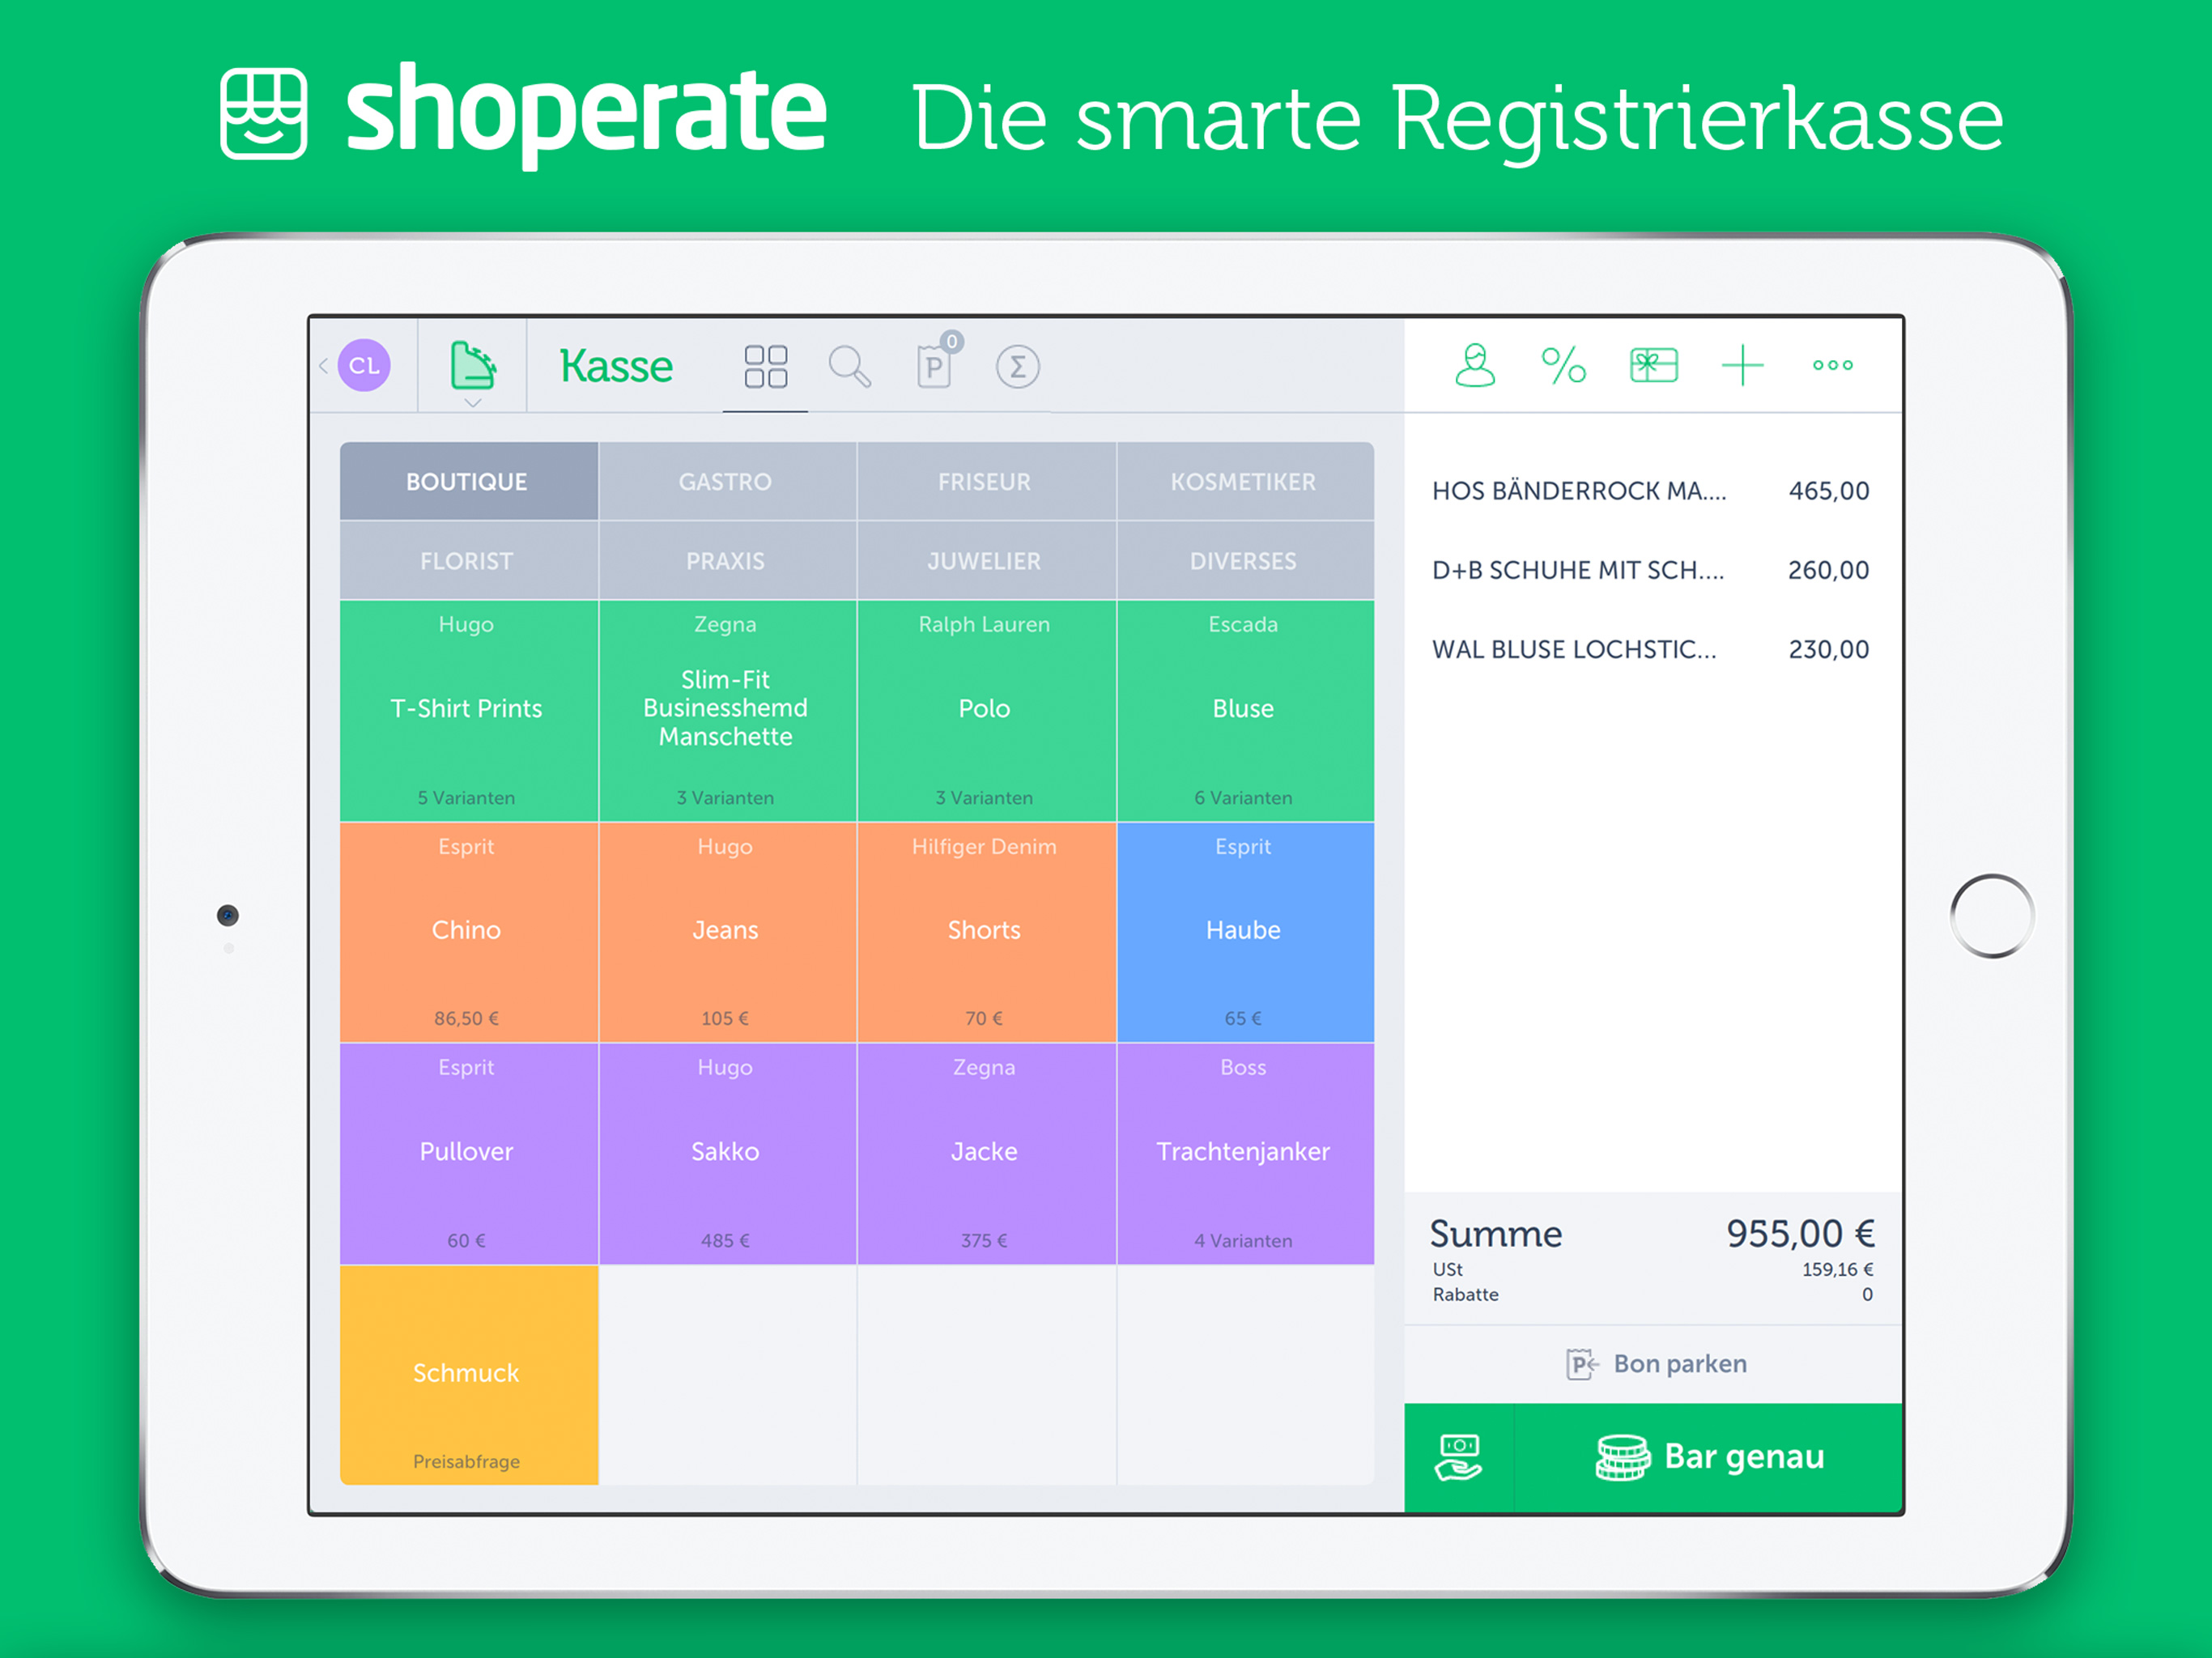2212x1658 pixels.
Task: Open the gift voucher icon
Action: tap(1653, 365)
